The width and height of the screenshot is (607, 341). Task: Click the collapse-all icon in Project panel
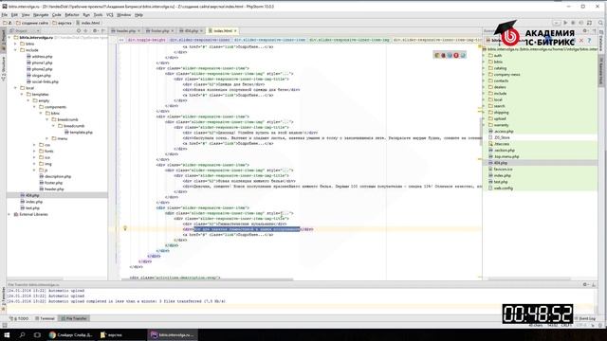tap(86, 30)
